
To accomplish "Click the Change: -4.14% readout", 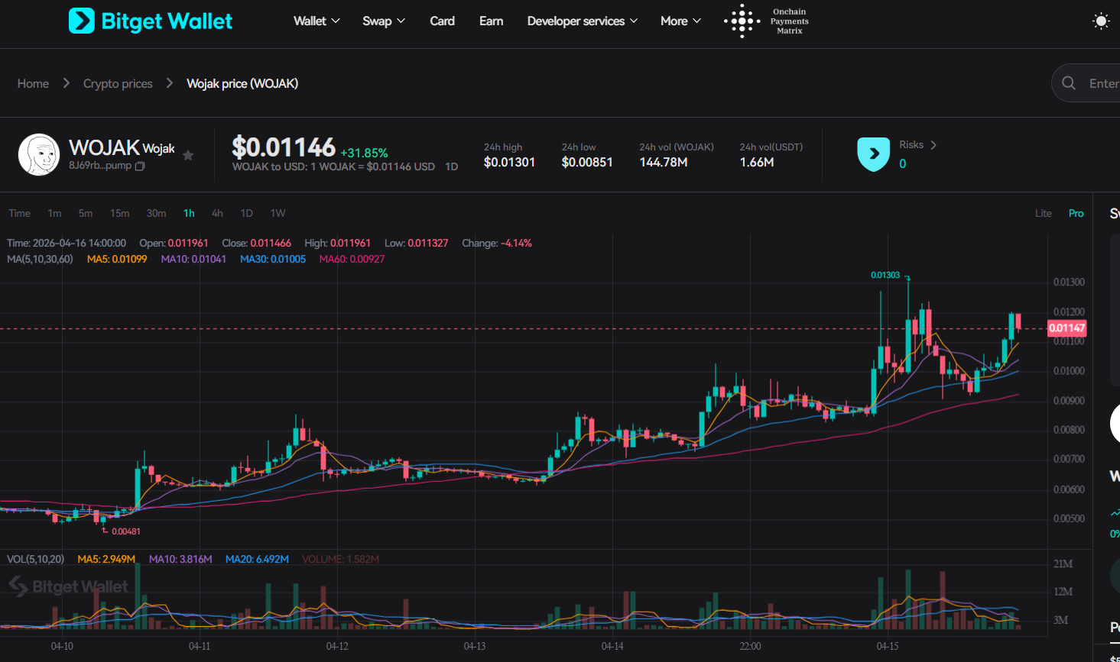I will tap(497, 243).
